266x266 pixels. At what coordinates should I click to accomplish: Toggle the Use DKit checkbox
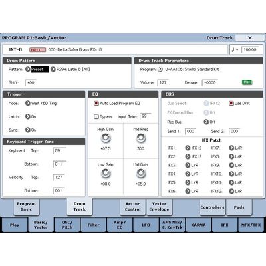point(231,103)
